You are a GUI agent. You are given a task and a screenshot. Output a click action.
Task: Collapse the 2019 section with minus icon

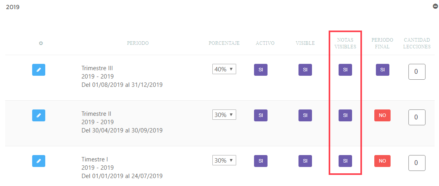coord(435,6)
